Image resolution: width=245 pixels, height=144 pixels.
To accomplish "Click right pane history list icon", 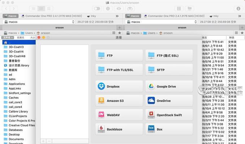I will tap(236, 33).
